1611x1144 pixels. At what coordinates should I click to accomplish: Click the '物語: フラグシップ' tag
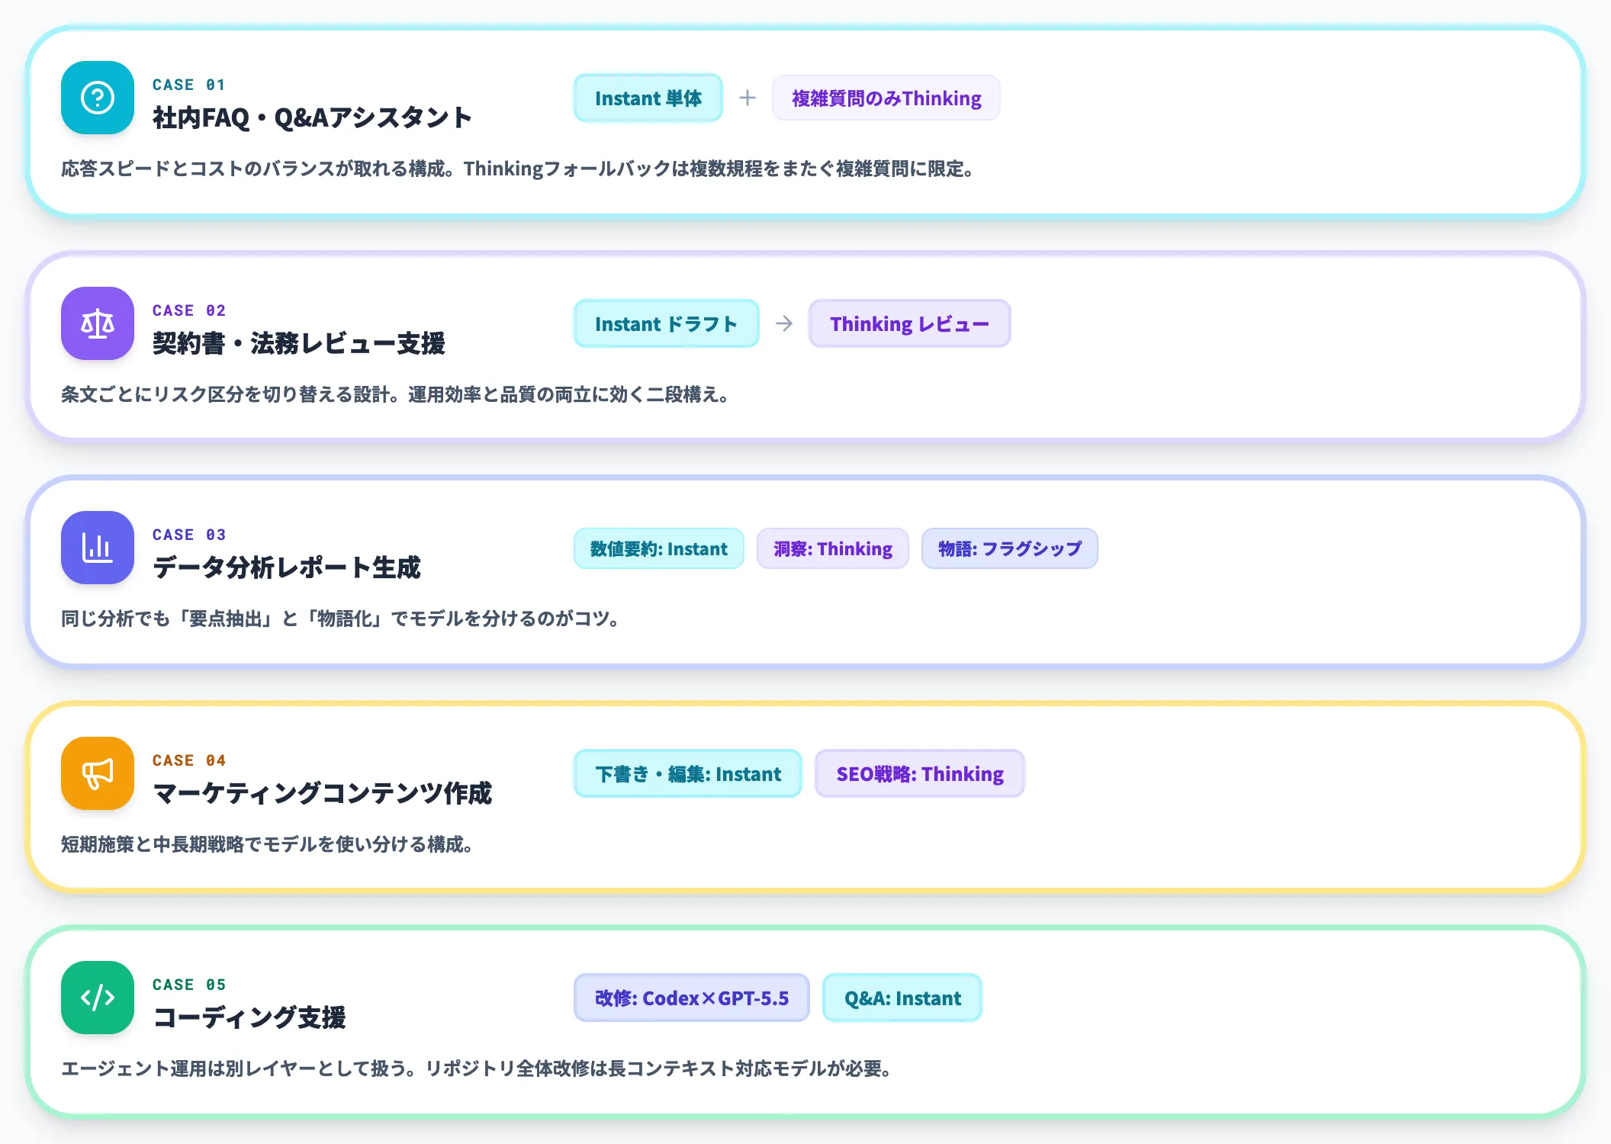point(1010,548)
